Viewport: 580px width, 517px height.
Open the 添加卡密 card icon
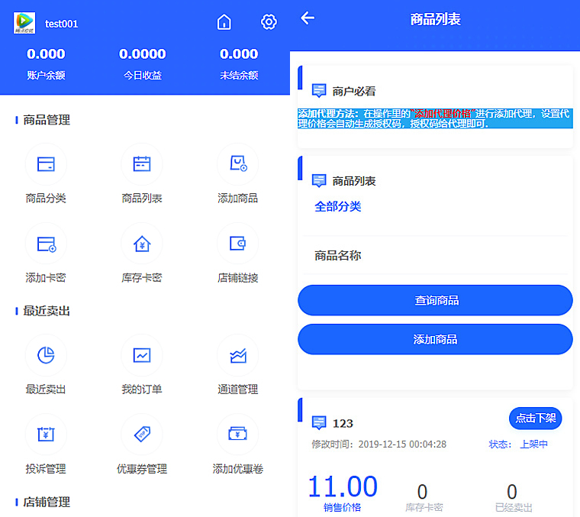point(46,244)
